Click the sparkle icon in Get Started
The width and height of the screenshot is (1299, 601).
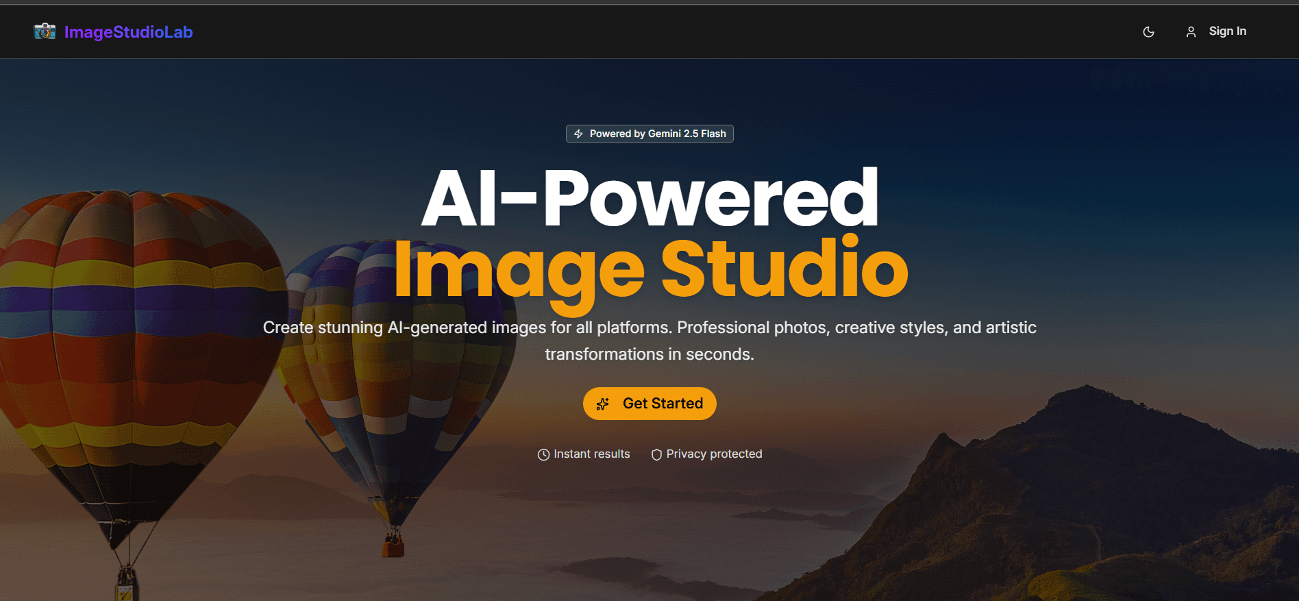coord(603,404)
